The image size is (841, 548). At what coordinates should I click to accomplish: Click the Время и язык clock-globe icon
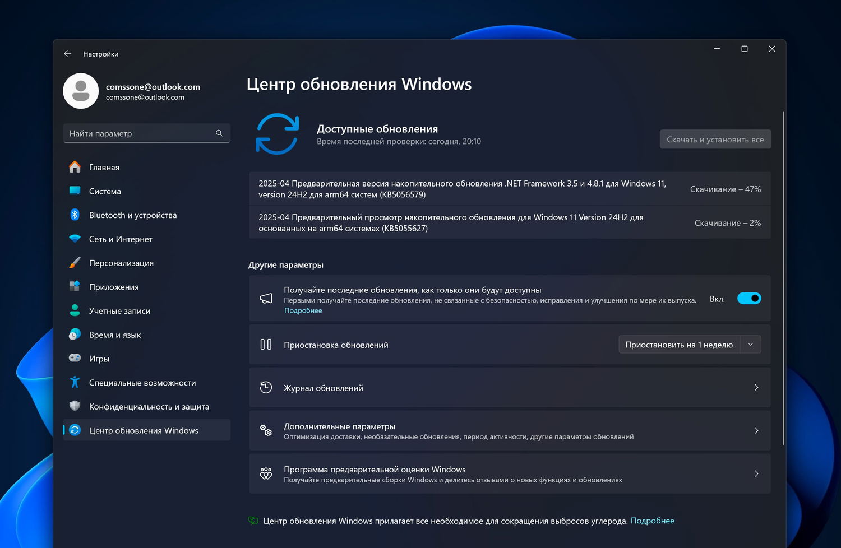75,335
